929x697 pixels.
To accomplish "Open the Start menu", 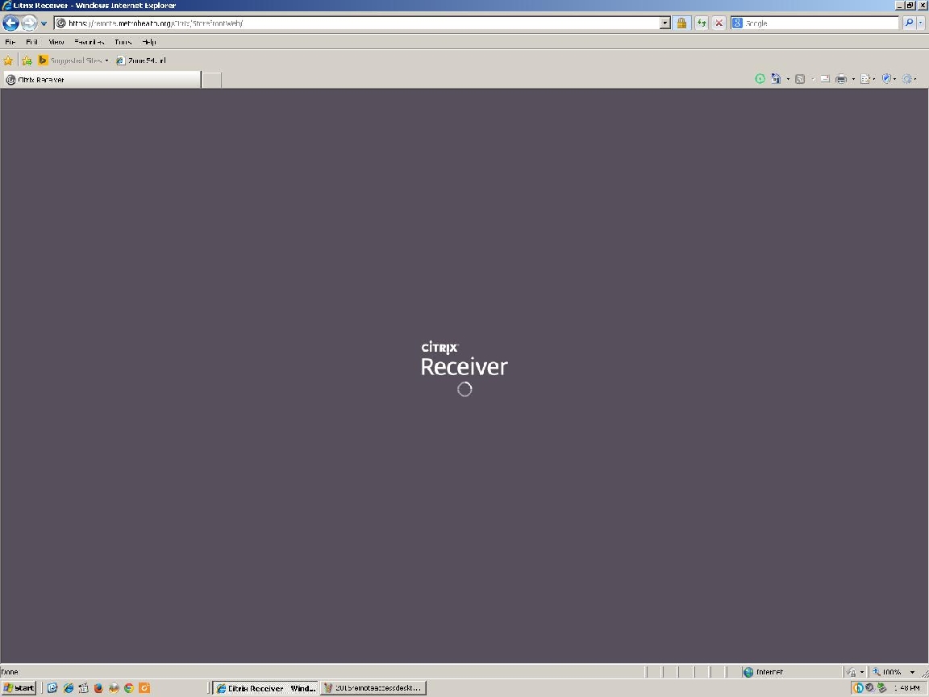I will point(18,688).
